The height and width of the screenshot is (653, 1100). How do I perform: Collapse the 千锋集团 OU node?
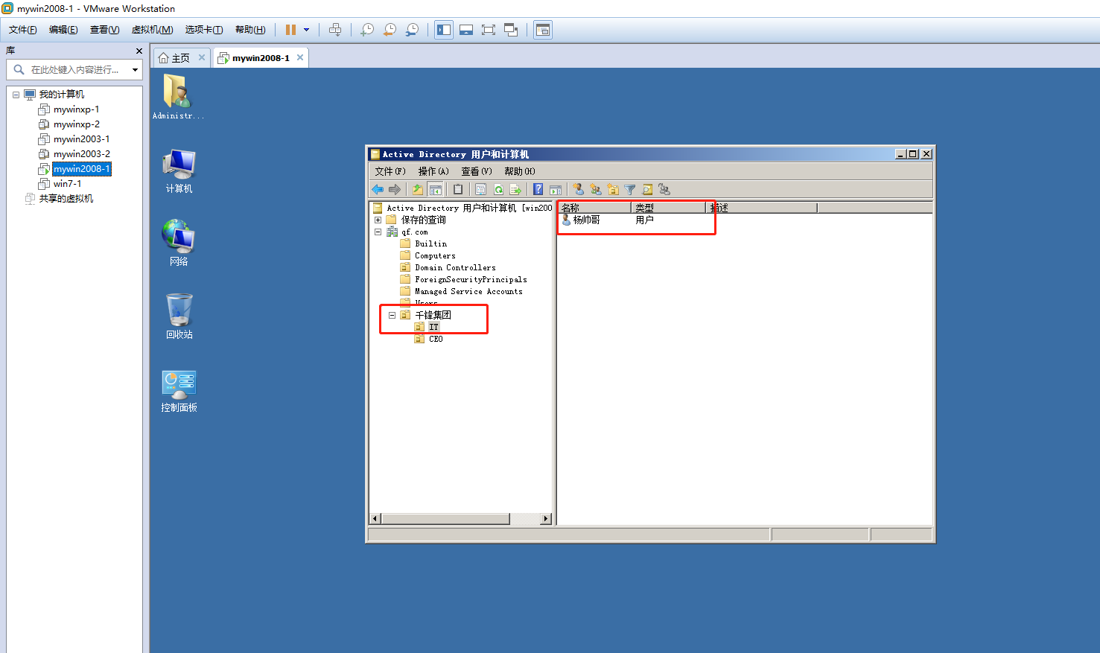pos(392,315)
